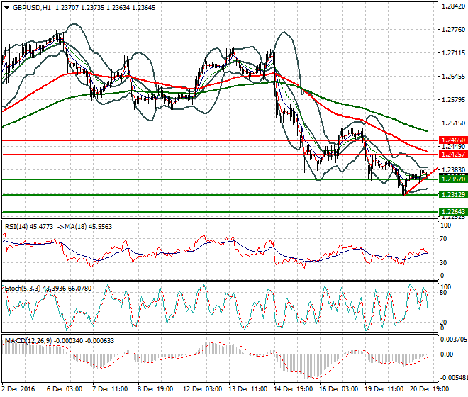Image resolution: width=468 pixels, height=397 pixels.
Task: Open the MACD(12,26,9) indicator label
Action: (28, 340)
